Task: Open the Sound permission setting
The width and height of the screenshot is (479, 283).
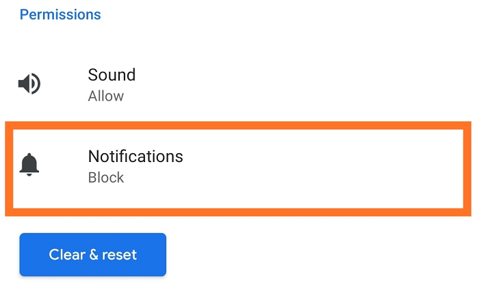Action: pos(238,84)
